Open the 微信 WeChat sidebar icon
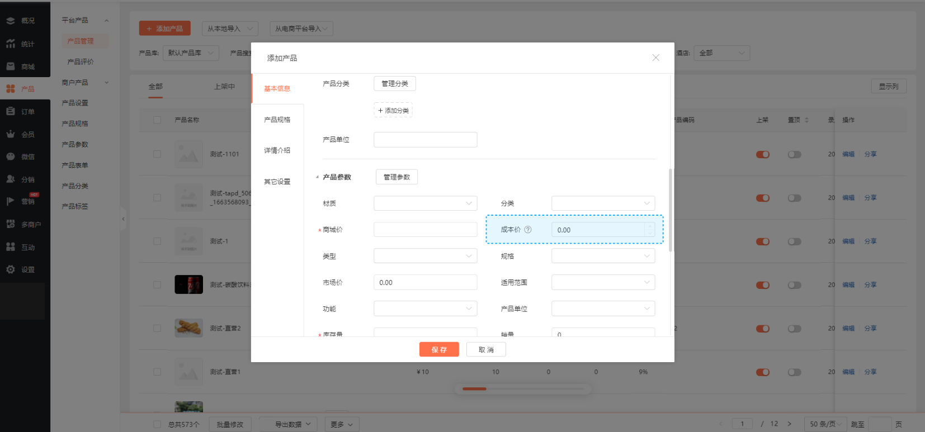This screenshot has width=925, height=432. 11,157
